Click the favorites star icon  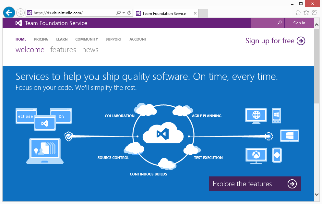306,13
